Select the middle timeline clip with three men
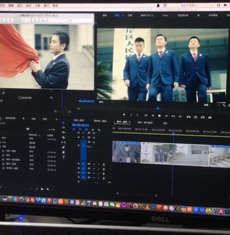 pos(175,154)
